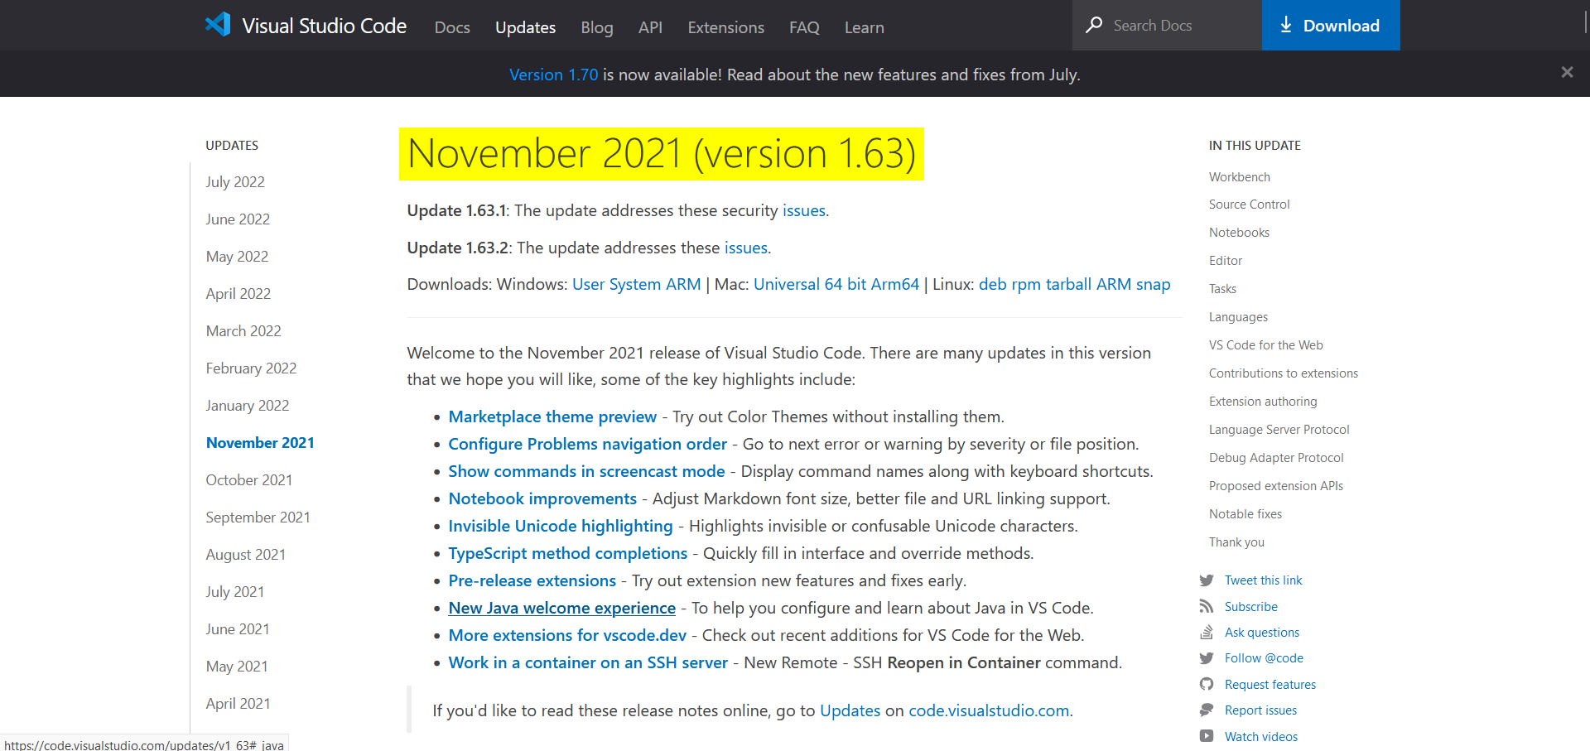Screen dimensions: 1590x751
Task: Select November 2021 in the sidebar
Action: [x=260, y=443]
